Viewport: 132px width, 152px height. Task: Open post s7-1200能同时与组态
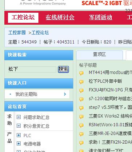[110, 99]
